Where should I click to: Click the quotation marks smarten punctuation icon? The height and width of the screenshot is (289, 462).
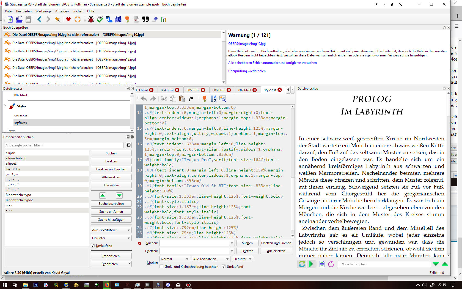click(145, 19)
